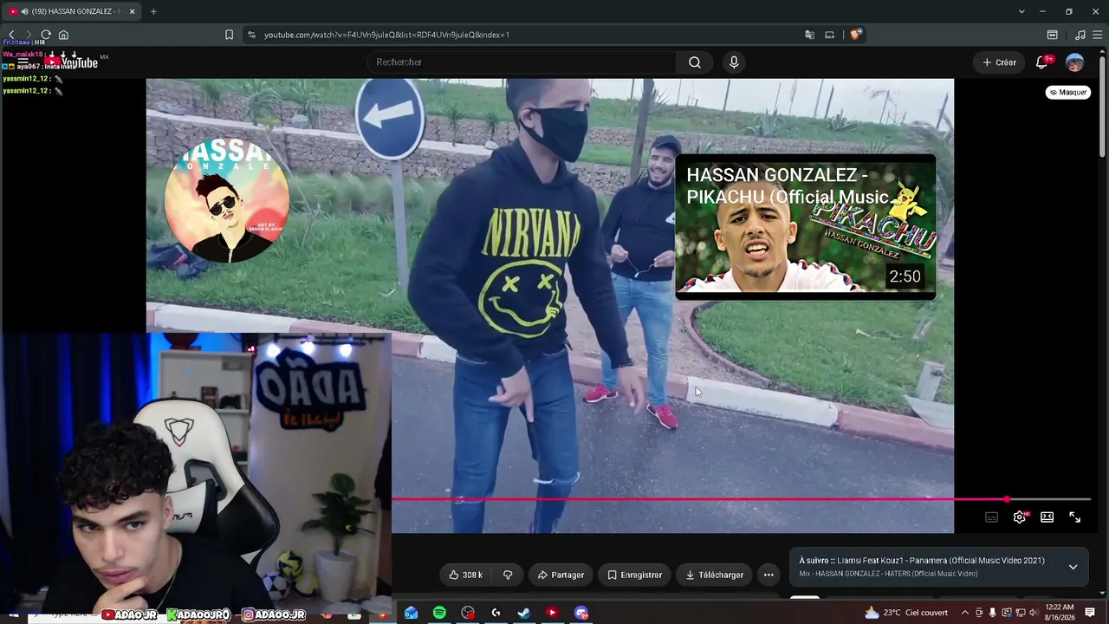The height and width of the screenshot is (624, 1109).
Task: Download the video with Télécharger
Action: coord(714,575)
